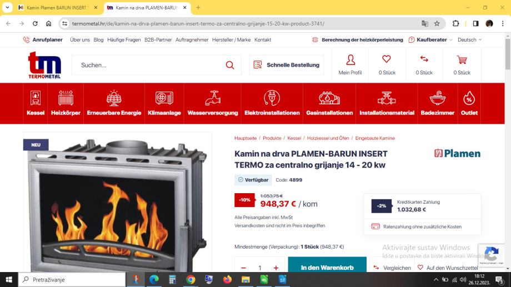The width and height of the screenshot is (511, 287).
Task: Click the Termometal logo
Action: coord(44,65)
